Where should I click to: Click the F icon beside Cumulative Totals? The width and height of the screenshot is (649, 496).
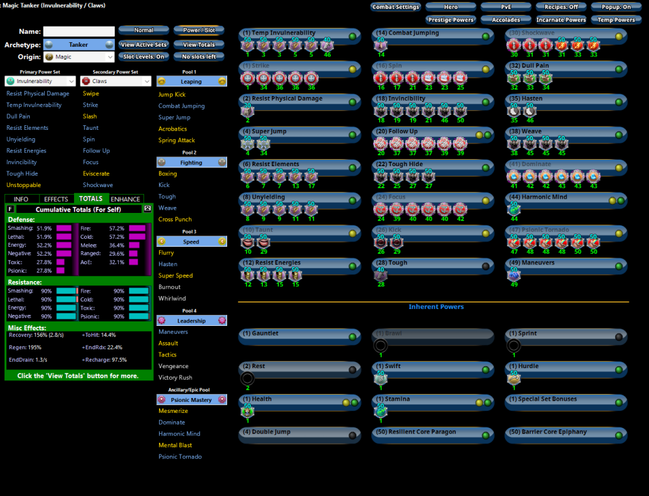[x=10, y=209]
